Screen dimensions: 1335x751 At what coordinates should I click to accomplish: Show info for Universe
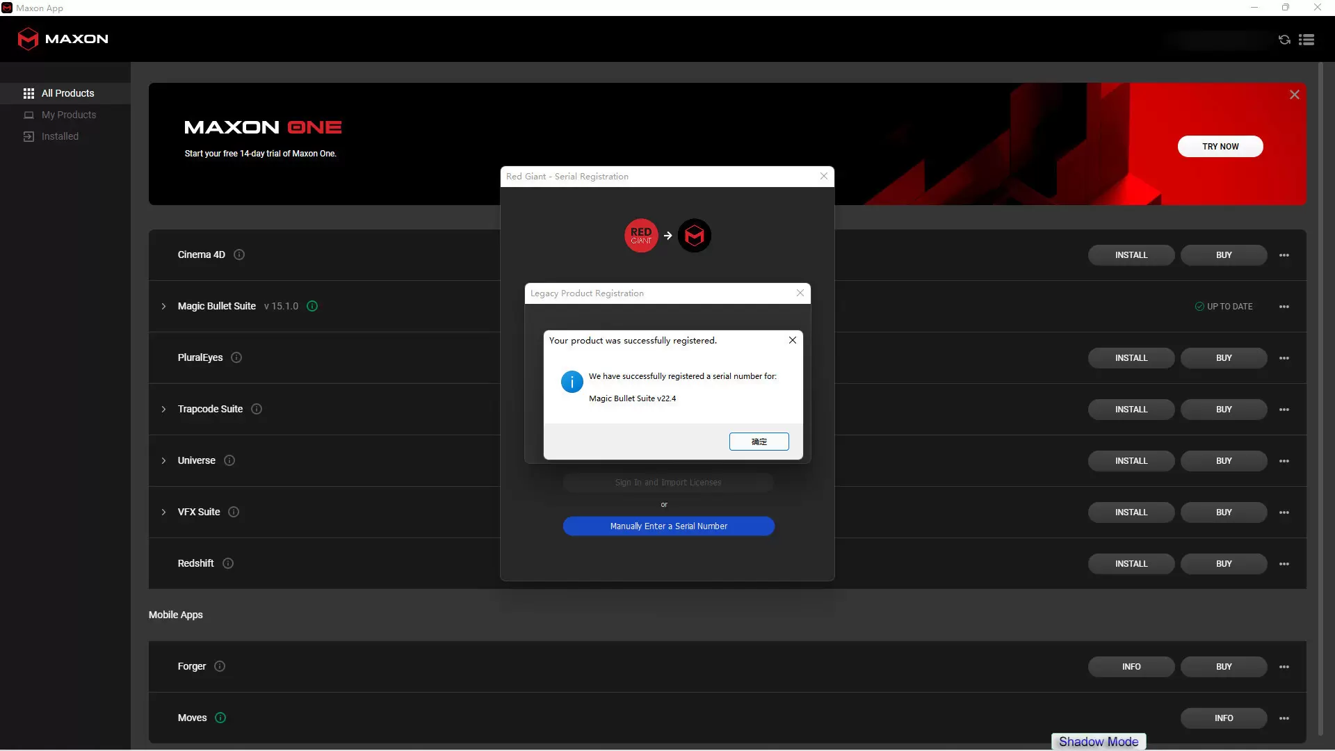[229, 460]
